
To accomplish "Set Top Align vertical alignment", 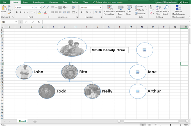I will coord(53,8).
